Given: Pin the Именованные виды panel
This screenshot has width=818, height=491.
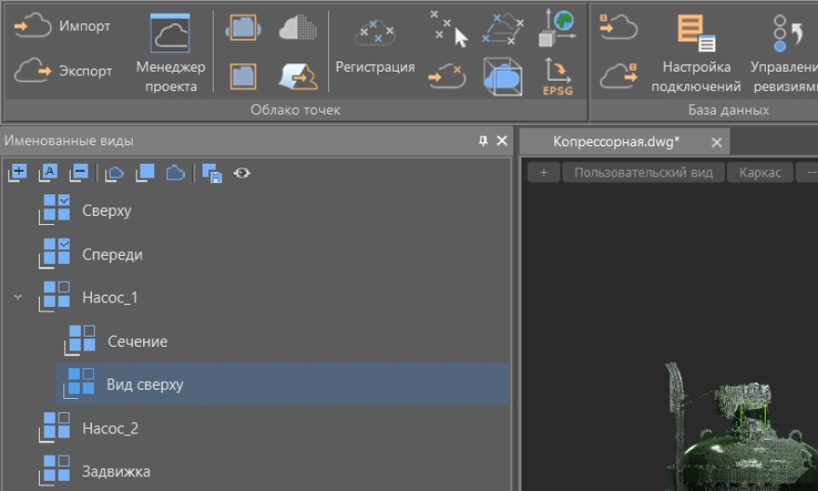Looking at the screenshot, I should point(482,140).
